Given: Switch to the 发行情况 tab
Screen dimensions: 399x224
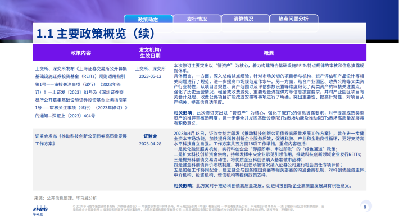Looking at the screenshot, I should click(x=197, y=19).
